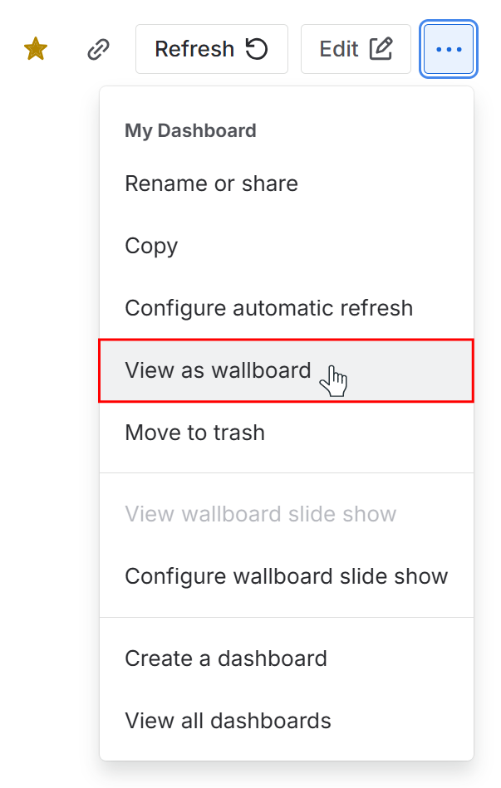Open Configure wallboard slide show
The height and width of the screenshot is (788, 501).
tap(286, 575)
